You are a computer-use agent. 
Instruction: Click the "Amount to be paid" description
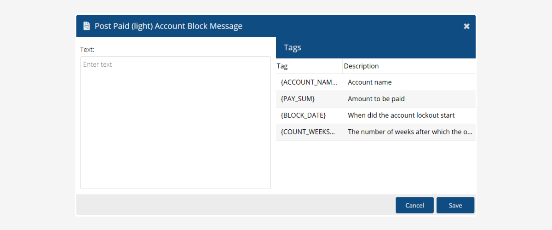376,99
